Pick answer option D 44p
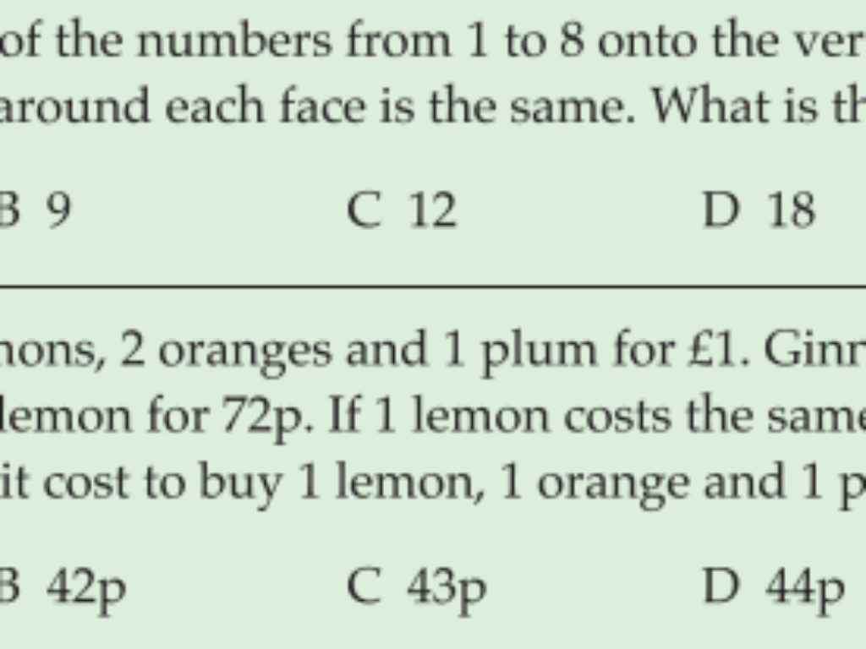 point(774,587)
